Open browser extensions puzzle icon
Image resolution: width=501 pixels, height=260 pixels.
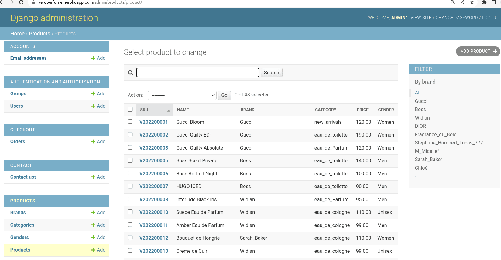pos(484,2)
